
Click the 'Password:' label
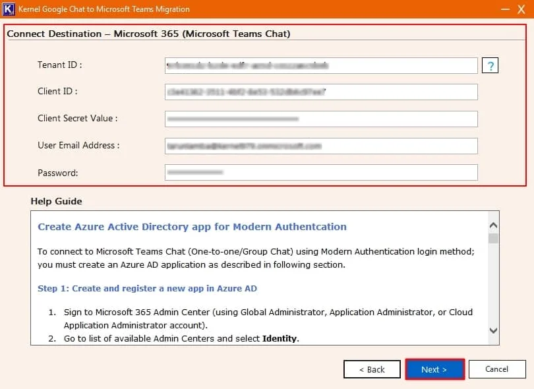tap(57, 173)
